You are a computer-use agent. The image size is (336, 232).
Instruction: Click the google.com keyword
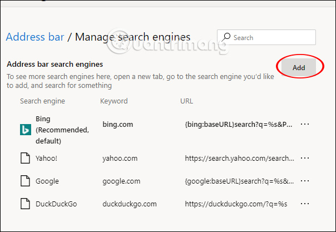coord(121,181)
